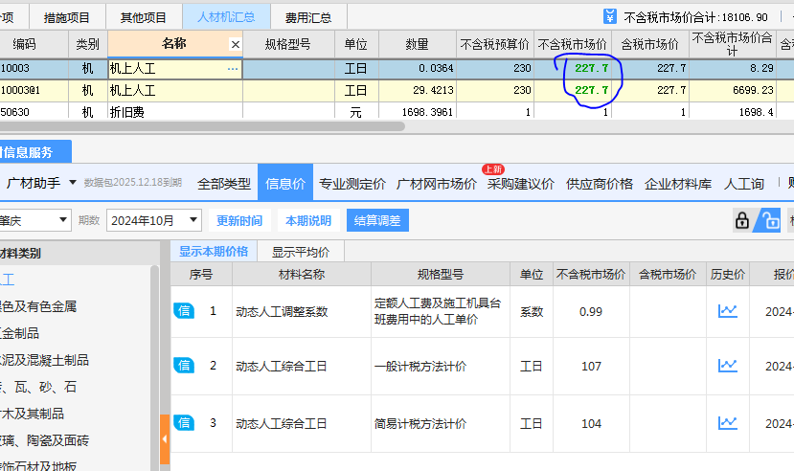Open 采购建议价 tab

(x=521, y=184)
